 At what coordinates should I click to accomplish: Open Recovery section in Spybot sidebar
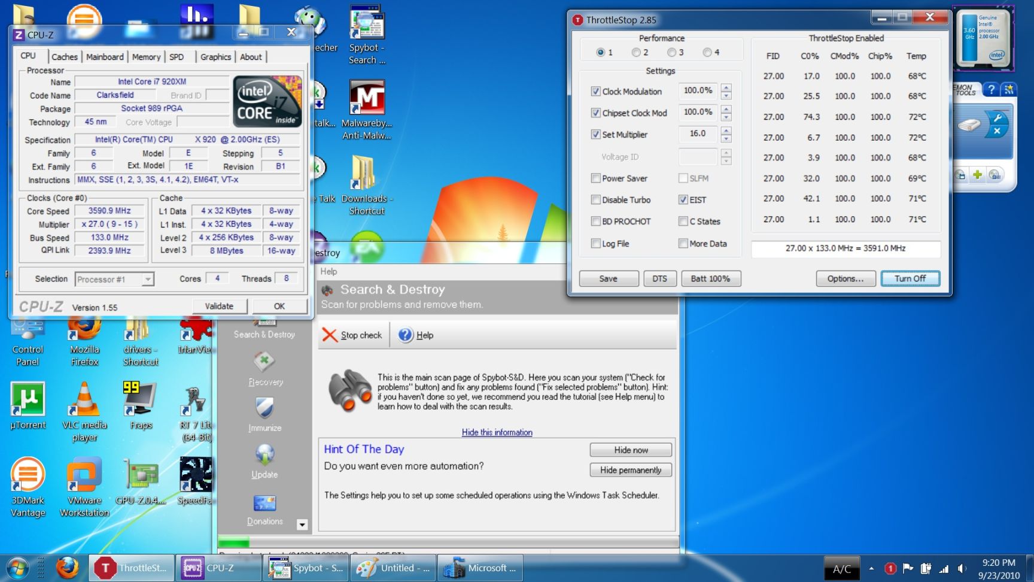point(265,369)
